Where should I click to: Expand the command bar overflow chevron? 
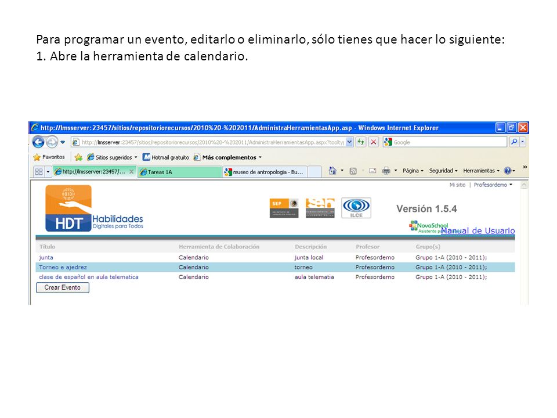click(x=525, y=167)
